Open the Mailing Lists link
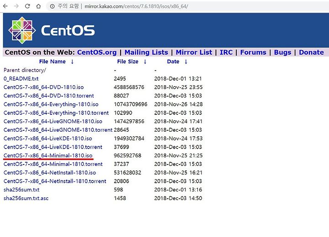 click(146, 52)
